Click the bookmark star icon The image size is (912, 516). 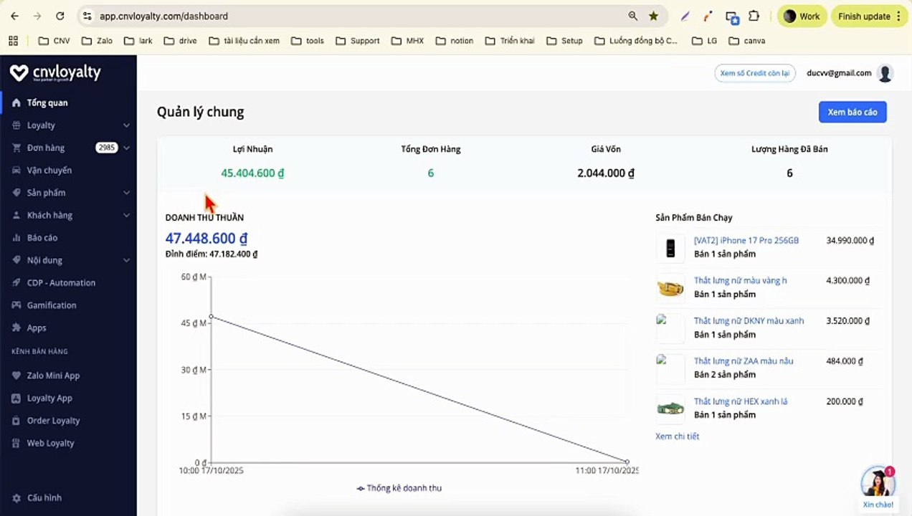pos(653,16)
